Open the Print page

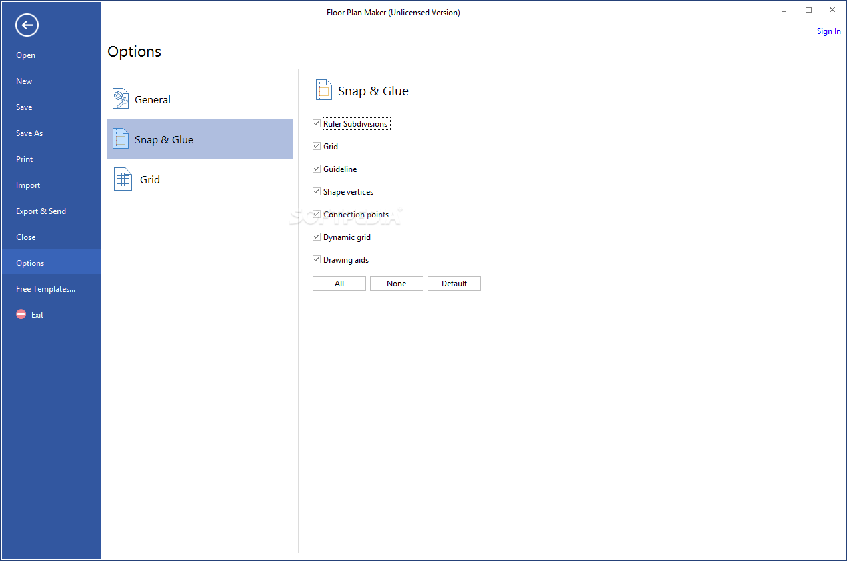pyautogui.click(x=51, y=159)
